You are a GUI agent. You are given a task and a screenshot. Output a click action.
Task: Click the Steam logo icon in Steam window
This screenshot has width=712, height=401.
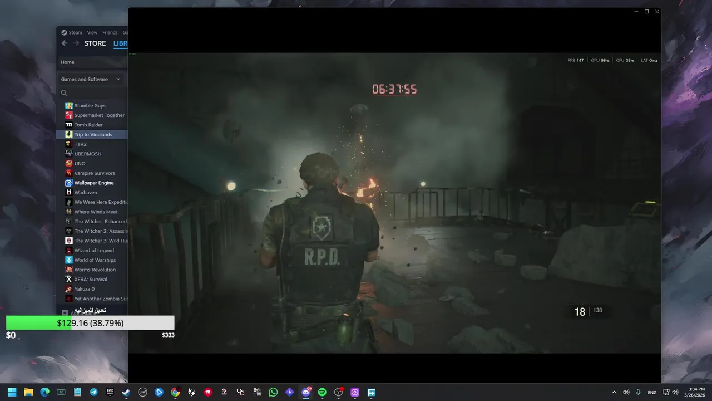[64, 32]
